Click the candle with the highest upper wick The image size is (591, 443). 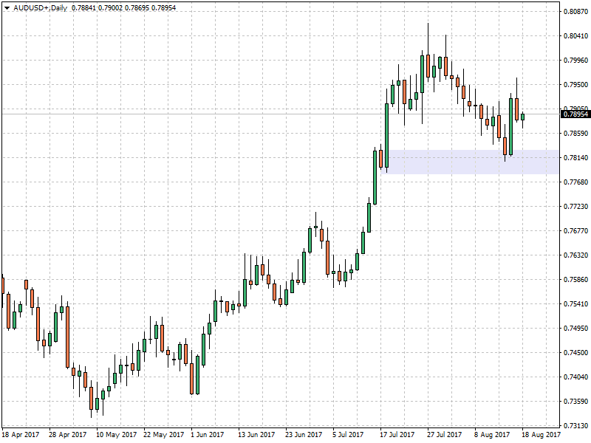(428, 66)
